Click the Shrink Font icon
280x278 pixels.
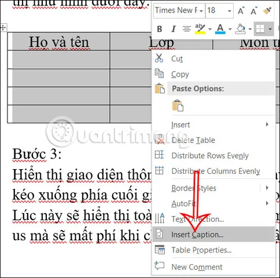254,11
